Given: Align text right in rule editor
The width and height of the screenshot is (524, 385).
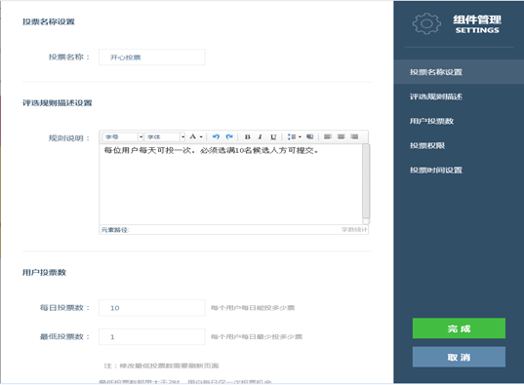Looking at the screenshot, I should point(354,136).
